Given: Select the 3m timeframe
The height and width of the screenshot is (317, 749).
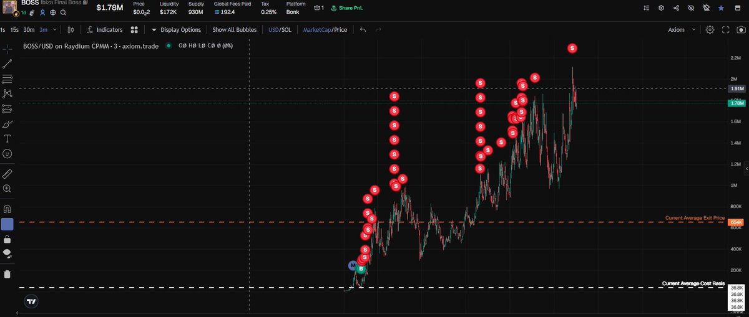Looking at the screenshot, I should [43, 29].
